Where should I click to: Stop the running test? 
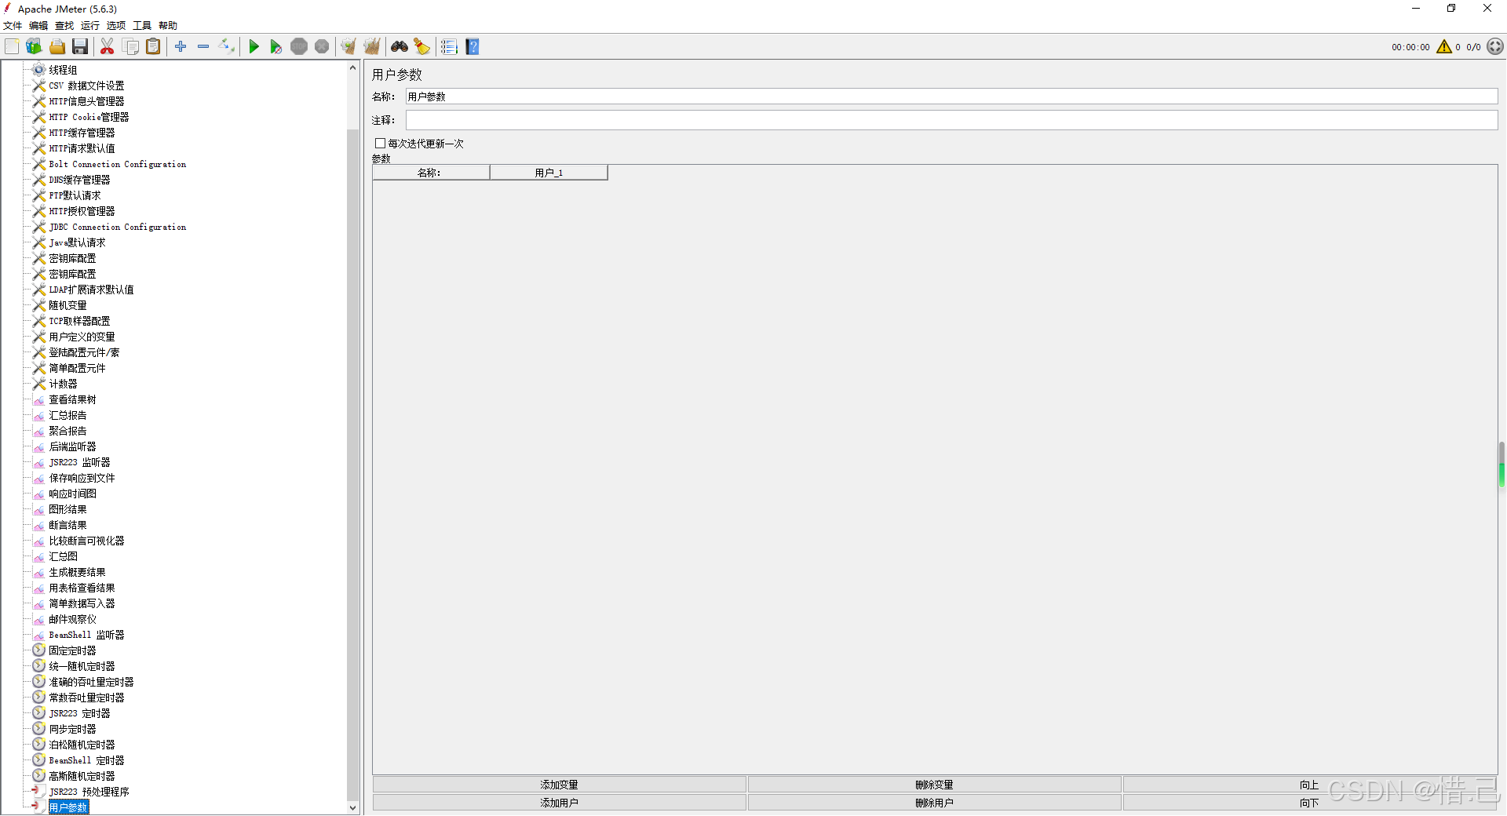[299, 47]
